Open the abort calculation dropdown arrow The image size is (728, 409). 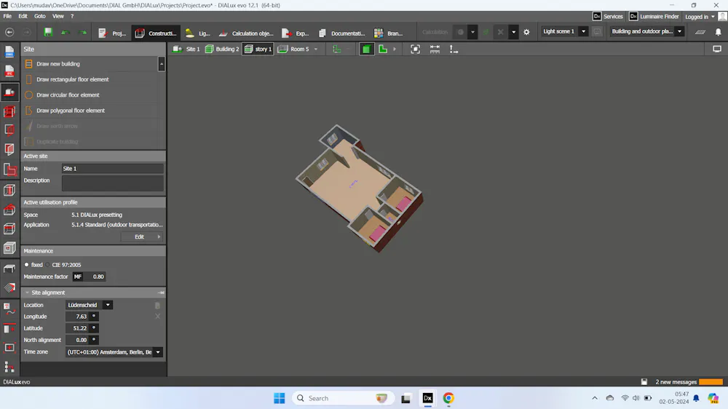click(x=513, y=32)
